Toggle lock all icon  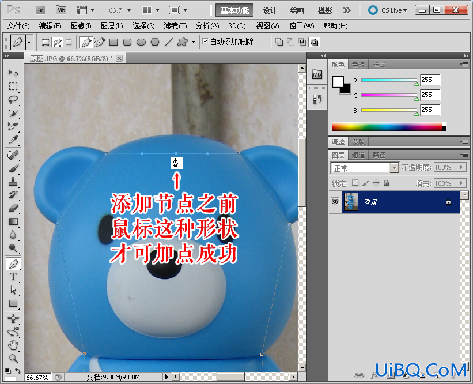point(387,183)
